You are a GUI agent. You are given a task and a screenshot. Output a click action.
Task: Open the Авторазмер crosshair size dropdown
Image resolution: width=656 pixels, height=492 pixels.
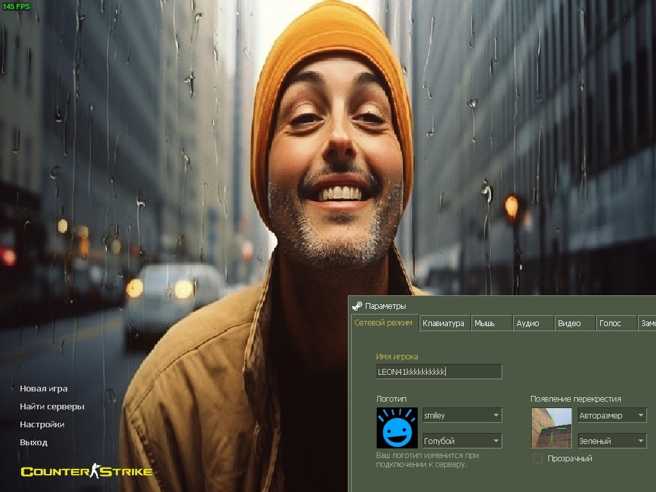(x=612, y=416)
